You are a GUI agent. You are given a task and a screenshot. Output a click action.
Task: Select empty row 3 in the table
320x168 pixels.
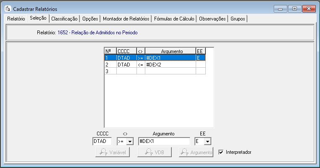point(170,71)
